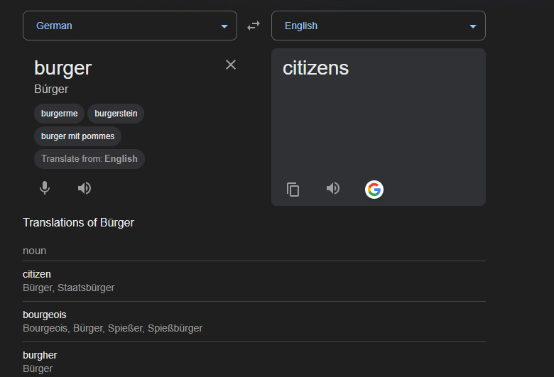Click the Bürger spelling suggestion
This screenshot has width=554, height=377.
(x=51, y=89)
